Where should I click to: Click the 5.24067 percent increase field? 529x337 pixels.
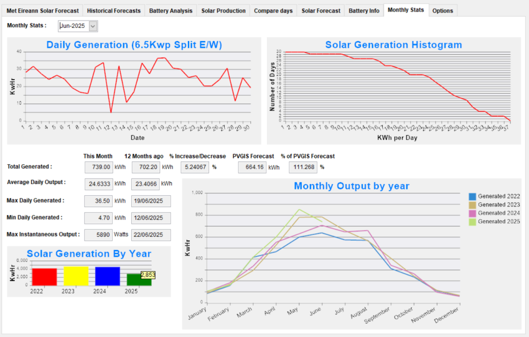[195, 167]
